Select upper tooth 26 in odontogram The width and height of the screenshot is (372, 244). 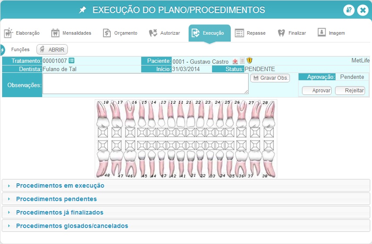click(241, 114)
